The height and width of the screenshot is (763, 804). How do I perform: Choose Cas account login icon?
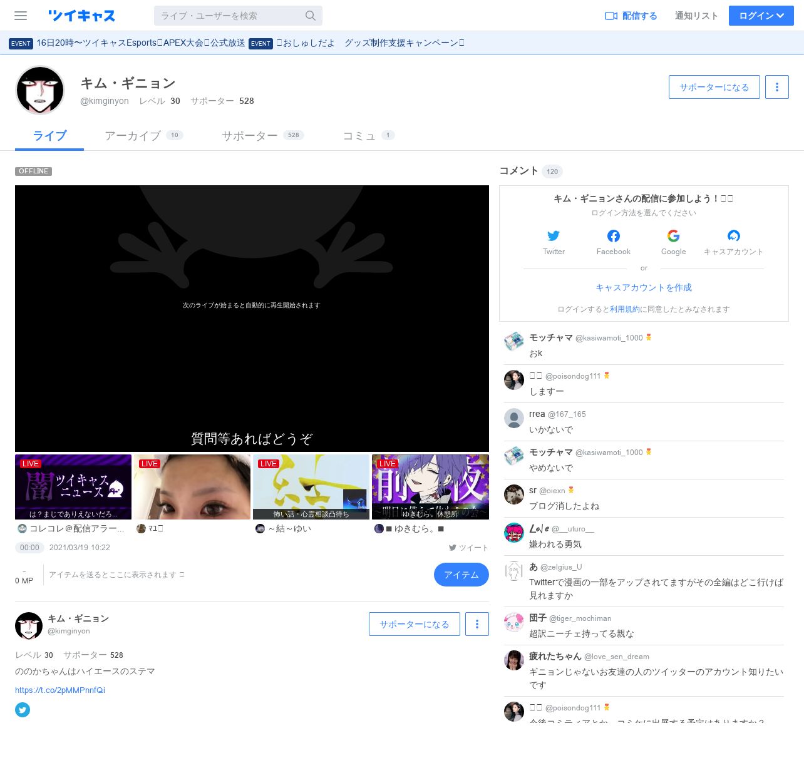tap(733, 236)
